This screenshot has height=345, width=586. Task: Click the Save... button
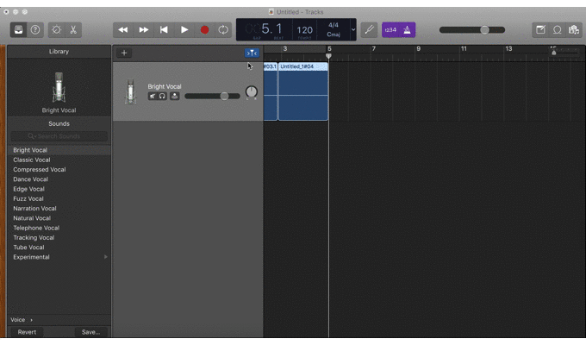point(90,332)
